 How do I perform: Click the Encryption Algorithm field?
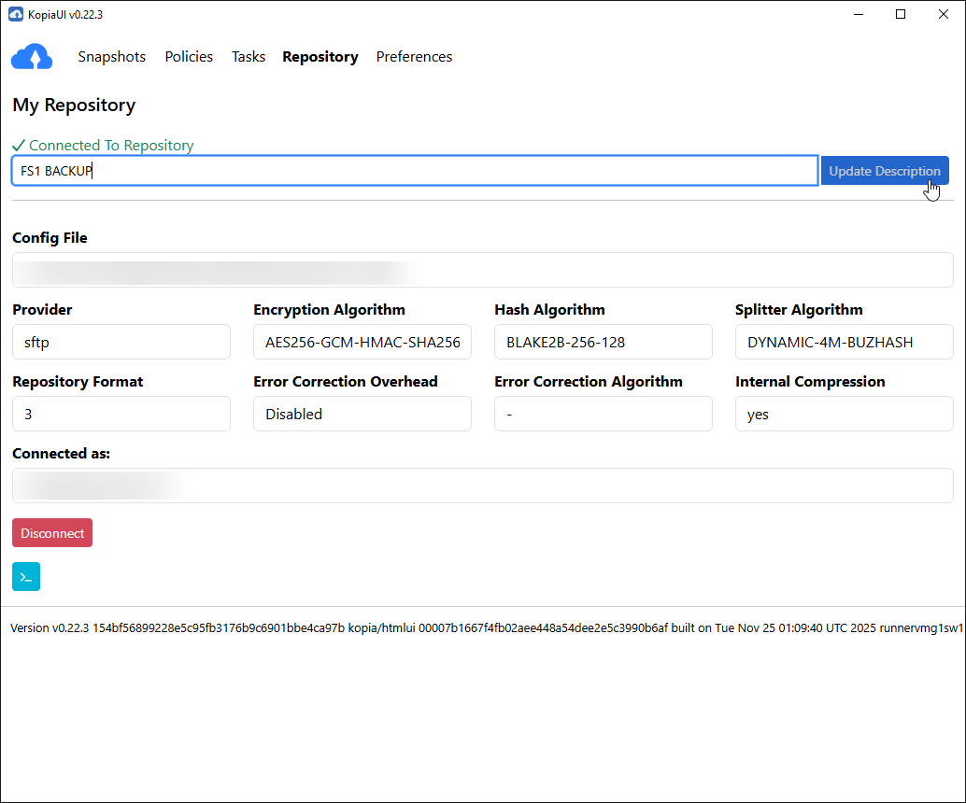coord(362,342)
